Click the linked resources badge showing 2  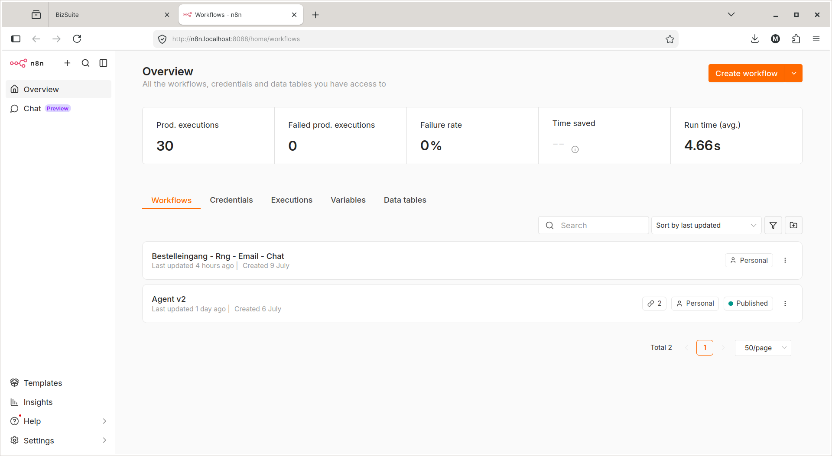coord(654,304)
